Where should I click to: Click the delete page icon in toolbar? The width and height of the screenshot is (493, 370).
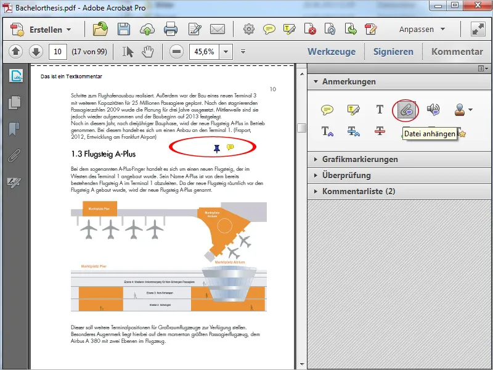pos(310,29)
